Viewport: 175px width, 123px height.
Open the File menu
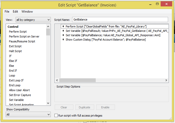pos(7,12)
